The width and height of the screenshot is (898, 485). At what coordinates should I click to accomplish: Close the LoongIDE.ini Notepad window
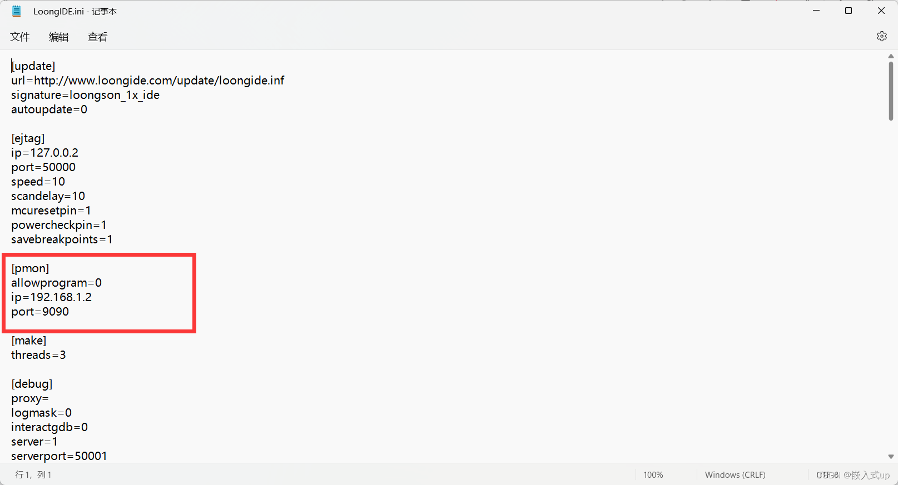click(881, 11)
